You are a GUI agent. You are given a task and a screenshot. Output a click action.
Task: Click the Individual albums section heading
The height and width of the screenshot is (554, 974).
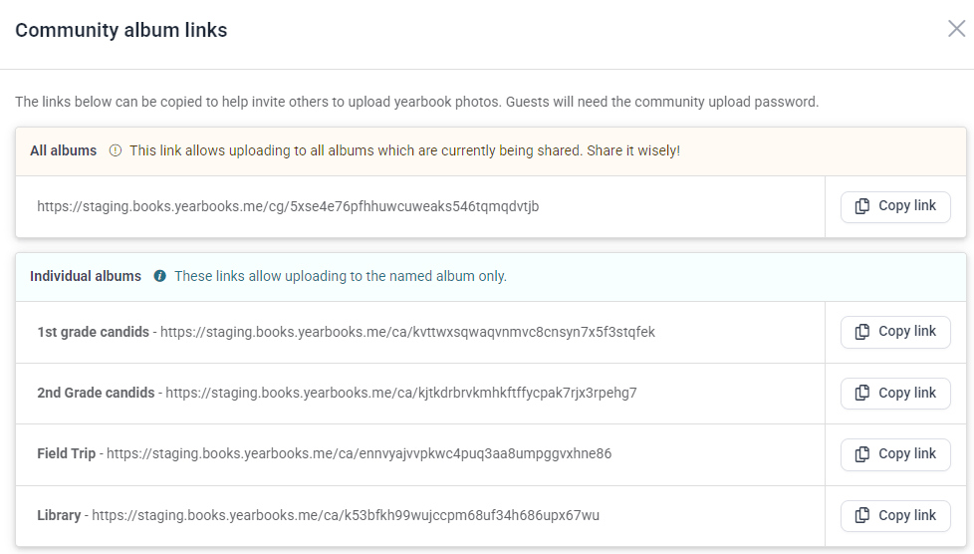(86, 276)
